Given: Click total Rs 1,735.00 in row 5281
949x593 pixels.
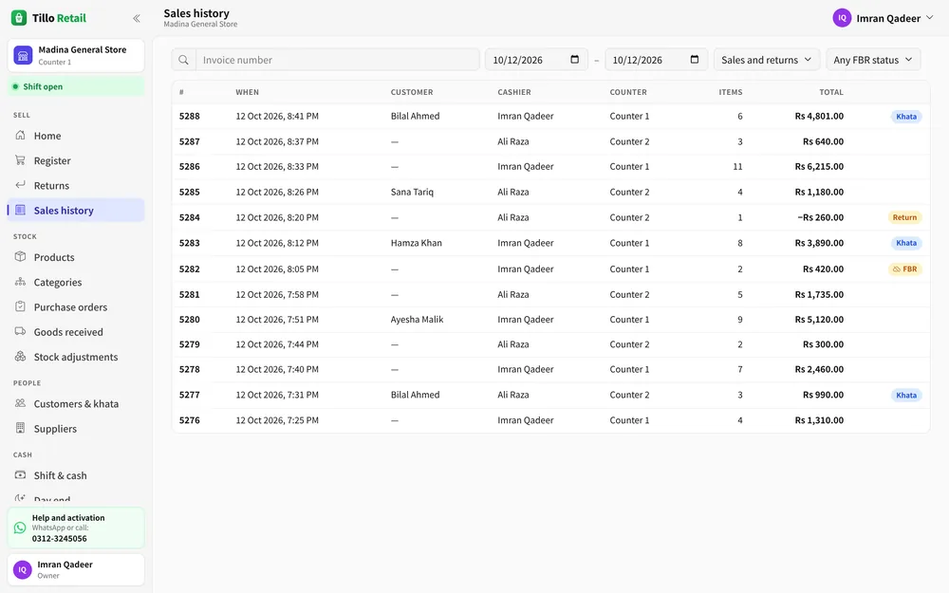Looking at the screenshot, I should click(x=820, y=294).
